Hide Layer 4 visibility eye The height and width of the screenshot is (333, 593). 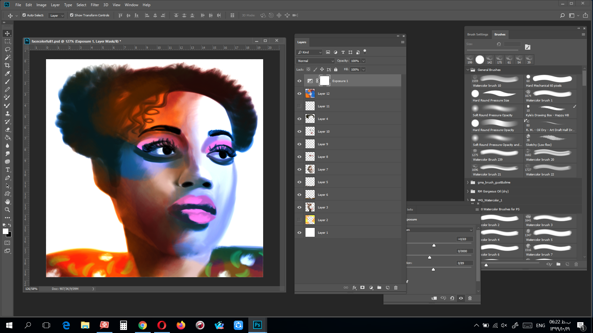(x=299, y=119)
